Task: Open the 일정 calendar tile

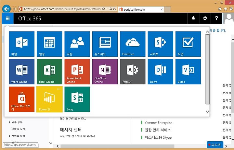Action: 49,44
